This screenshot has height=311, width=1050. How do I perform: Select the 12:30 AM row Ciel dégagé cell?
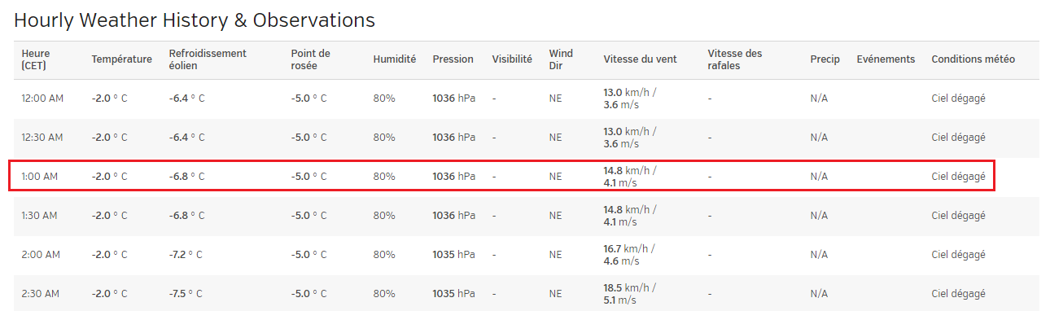pyautogui.click(x=958, y=138)
